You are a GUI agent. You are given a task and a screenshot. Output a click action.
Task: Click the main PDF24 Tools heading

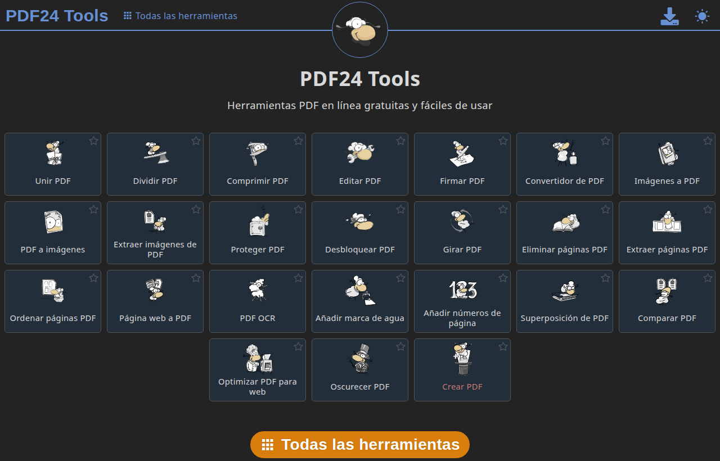click(x=360, y=79)
